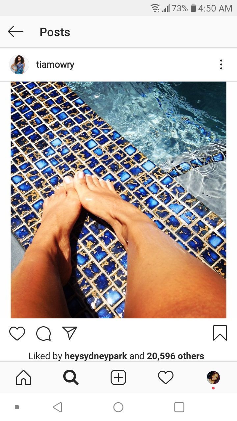Share the post via the paper plane icon

coord(69,333)
